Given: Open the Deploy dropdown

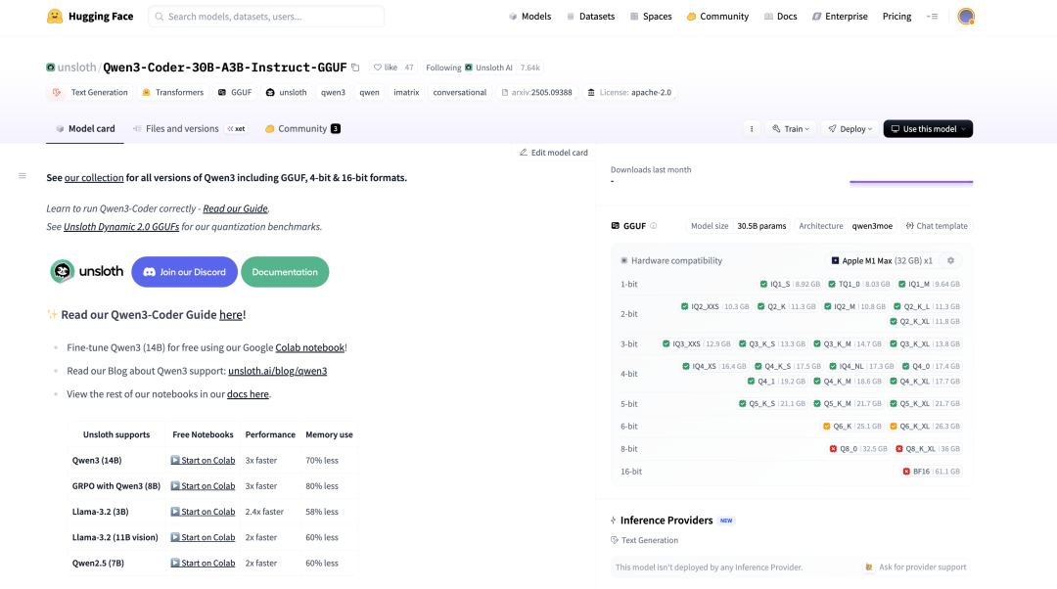Looking at the screenshot, I should click(850, 129).
